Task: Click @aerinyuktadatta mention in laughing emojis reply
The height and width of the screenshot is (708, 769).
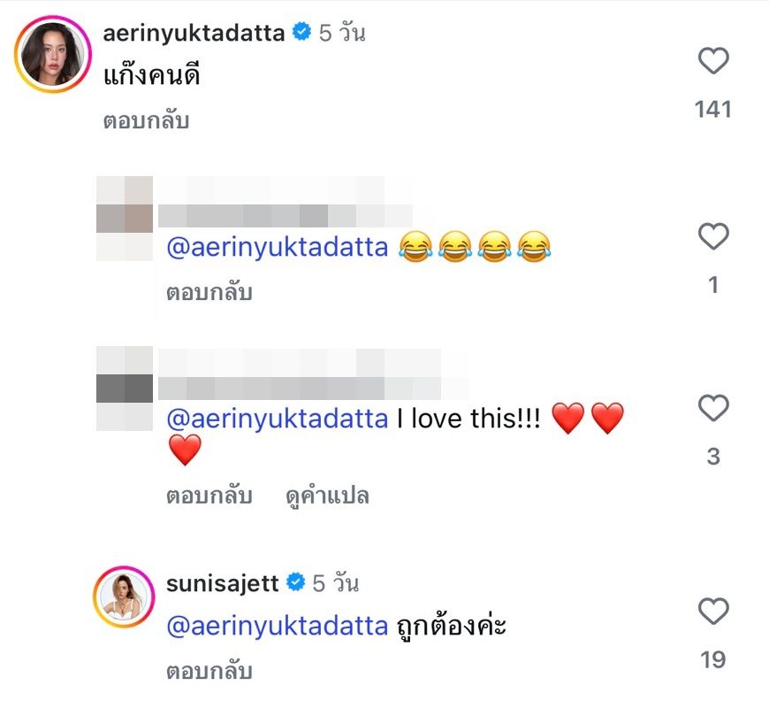Action: [277, 247]
